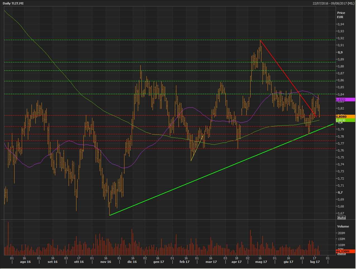Click the Price EUR axis header
Viewport: 356px width, 269px height.
(341, 15)
